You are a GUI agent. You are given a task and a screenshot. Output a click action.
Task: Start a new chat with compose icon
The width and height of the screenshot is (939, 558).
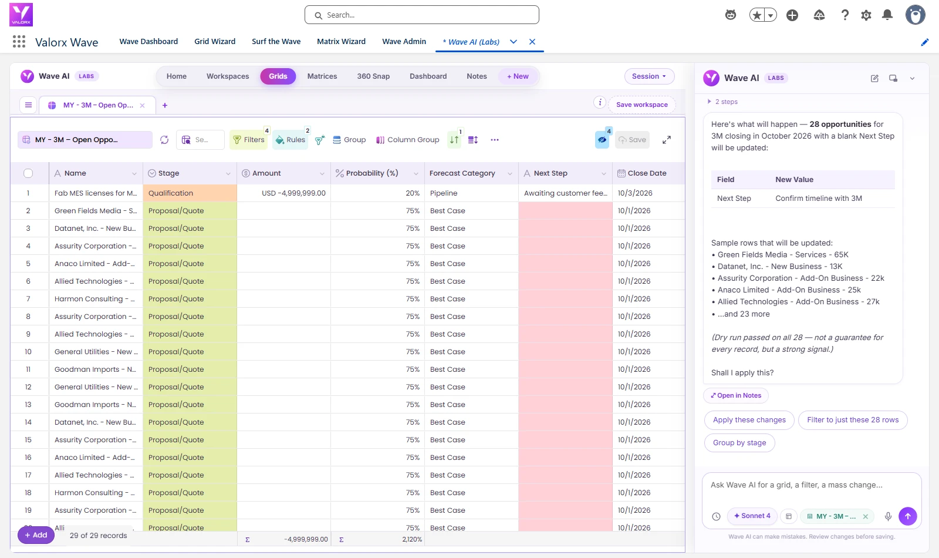click(x=874, y=78)
